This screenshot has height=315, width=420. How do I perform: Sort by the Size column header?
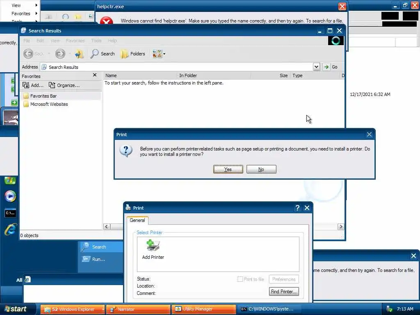pyautogui.click(x=270, y=75)
